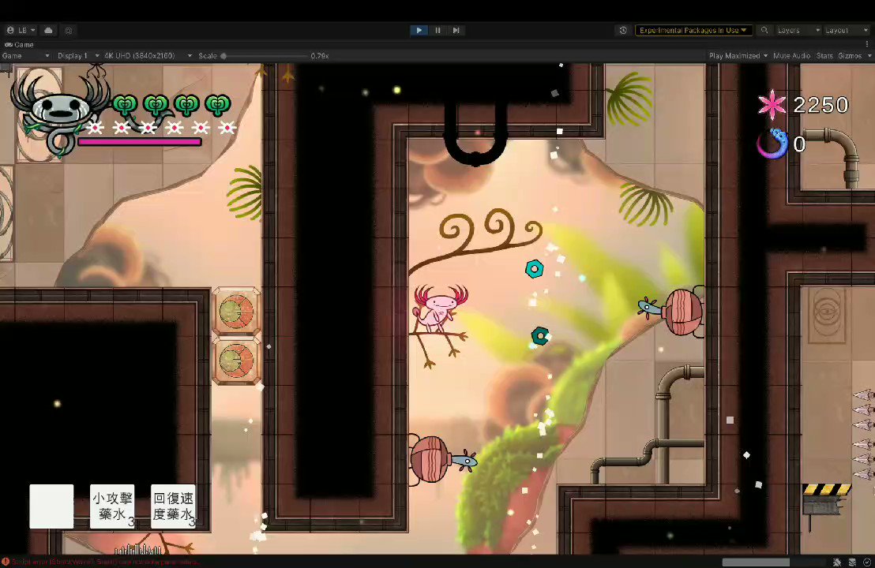Image resolution: width=875 pixels, height=568 pixels.
Task: Choose a display in Display 1 dropdown
Action: tap(77, 56)
